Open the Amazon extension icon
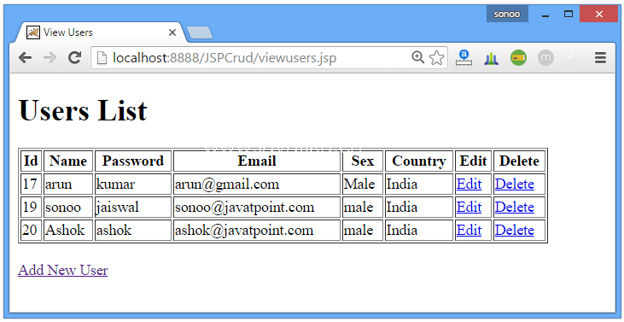This screenshot has height=322, width=624. coord(464,58)
